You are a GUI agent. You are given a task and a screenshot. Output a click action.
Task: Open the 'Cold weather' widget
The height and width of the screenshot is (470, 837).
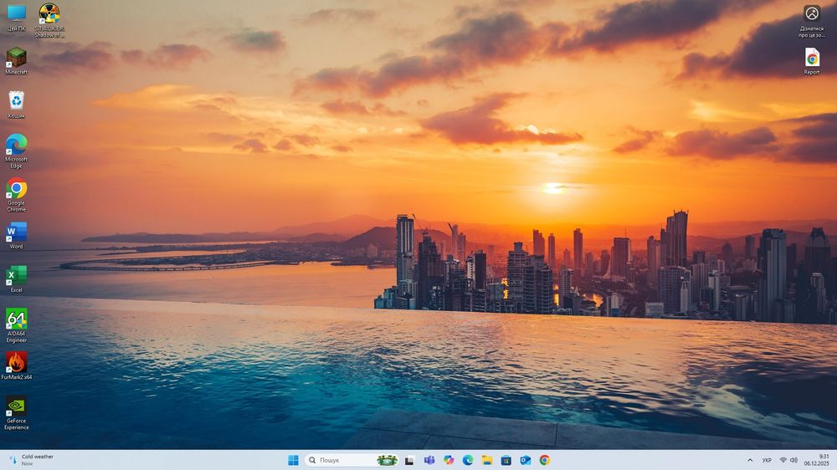[32, 460]
